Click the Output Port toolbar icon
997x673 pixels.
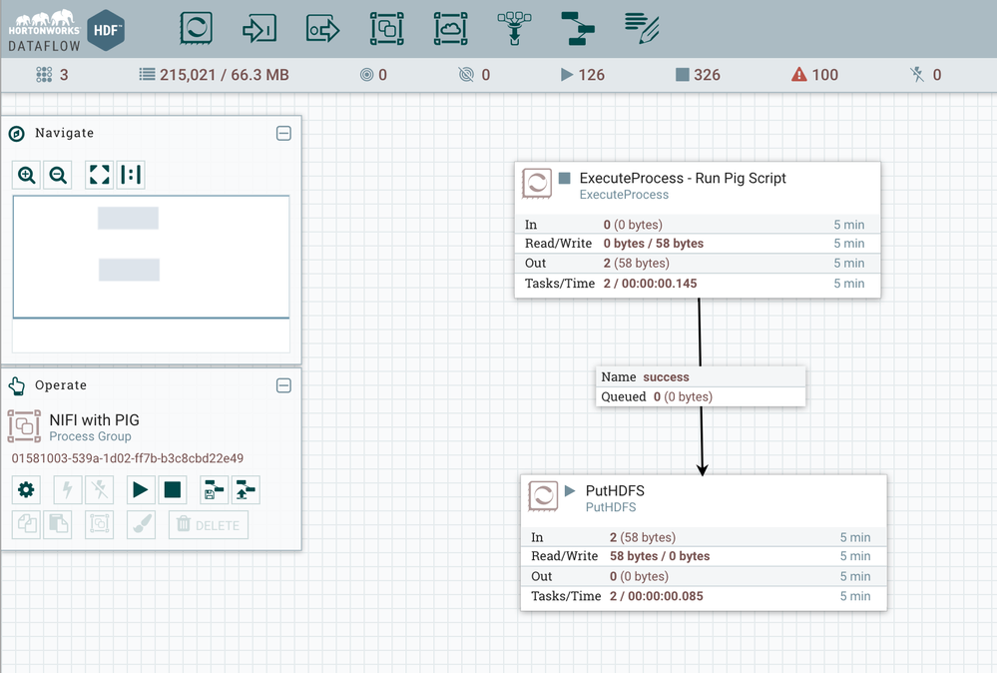point(322,28)
